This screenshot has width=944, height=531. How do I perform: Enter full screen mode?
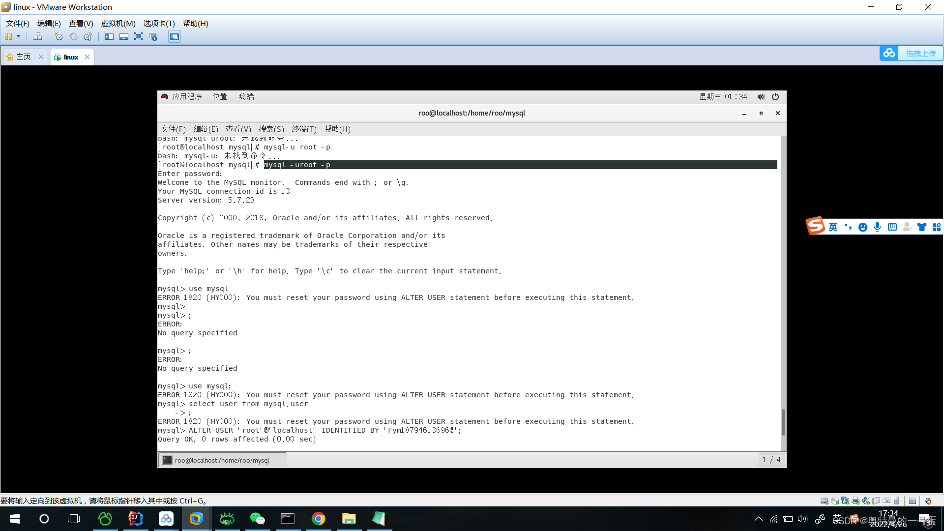pyautogui.click(x=139, y=36)
